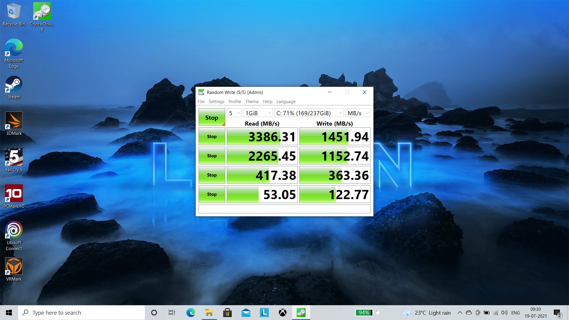
Task: Open the Steam desktop shortcut
Action: pyautogui.click(x=14, y=87)
